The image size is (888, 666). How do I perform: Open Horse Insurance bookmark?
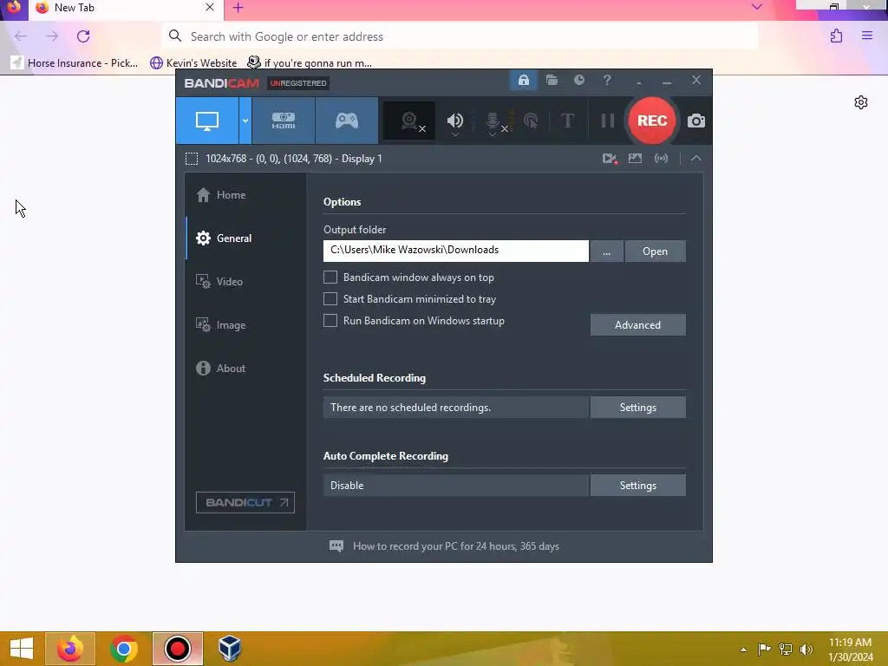[75, 62]
